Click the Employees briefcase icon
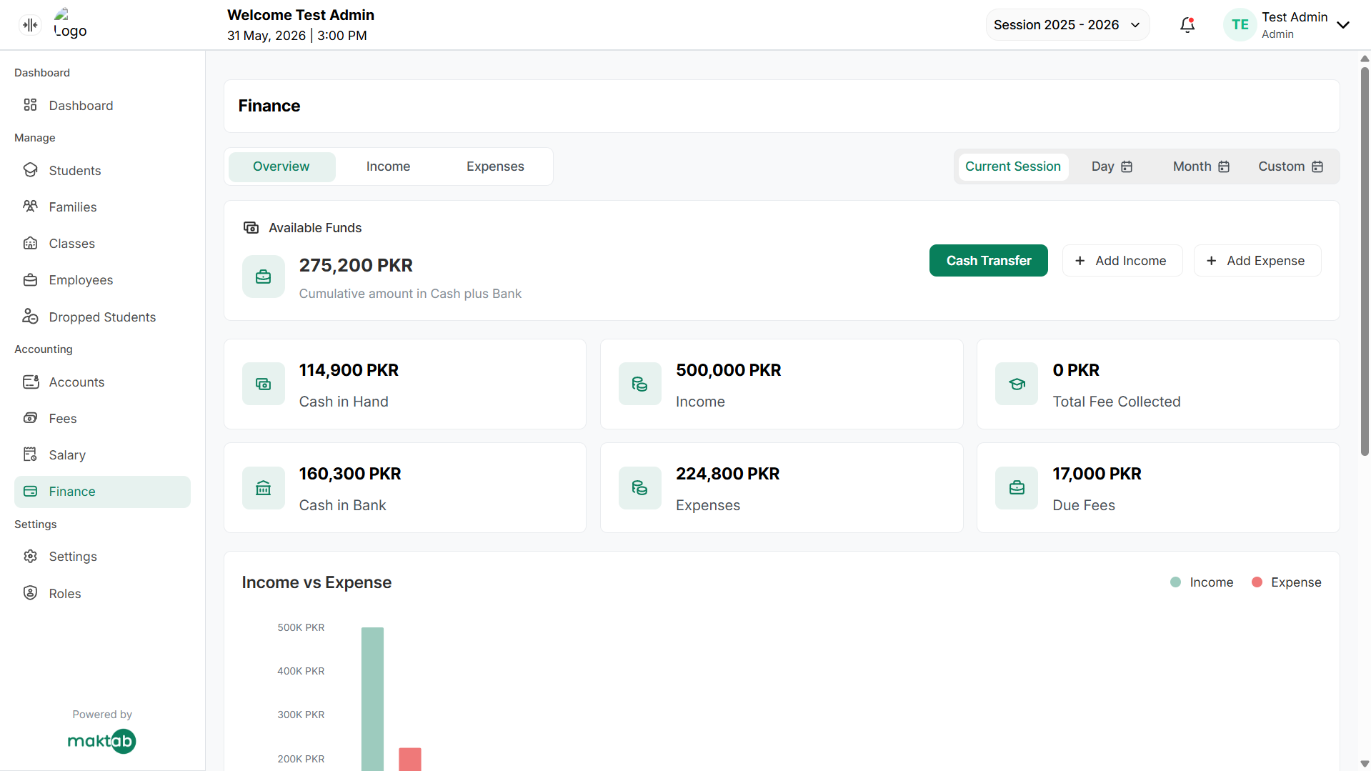 (x=30, y=280)
